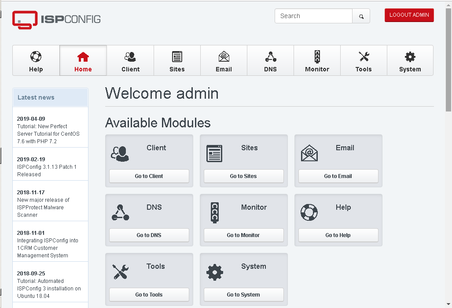Viewport: 452px width, 308px height.
Task: Click the Monitor module card traffic light icon
Action: click(215, 213)
